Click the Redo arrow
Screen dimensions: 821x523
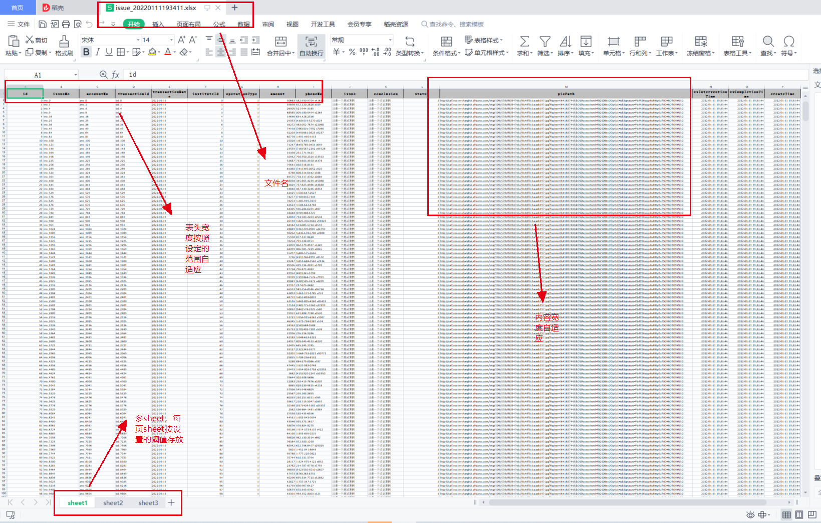pyautogui.click(x=102, y=24)
